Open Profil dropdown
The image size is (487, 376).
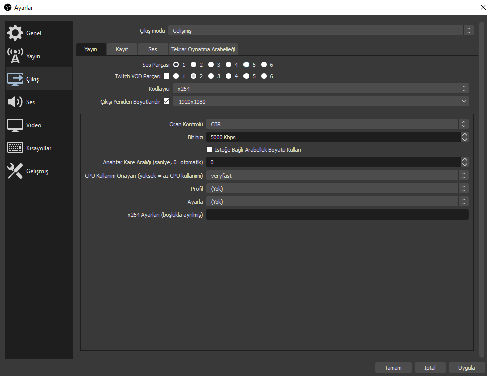(338, 188)
